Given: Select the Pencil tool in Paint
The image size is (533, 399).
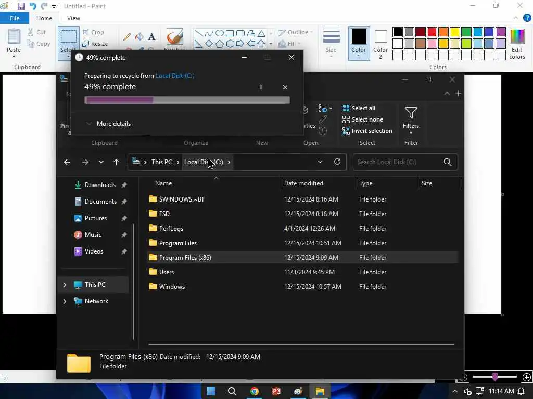Looking at the screenshot, I should (x=127, y=37).
